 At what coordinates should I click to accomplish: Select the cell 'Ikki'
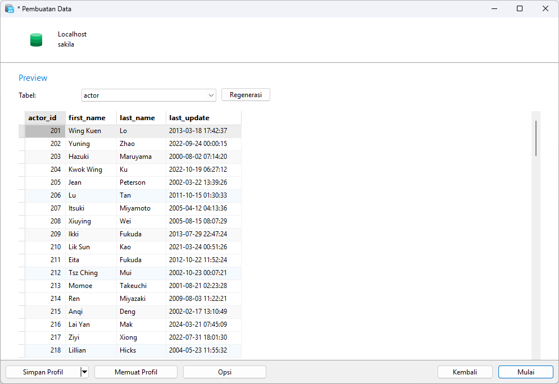(91, 234)
